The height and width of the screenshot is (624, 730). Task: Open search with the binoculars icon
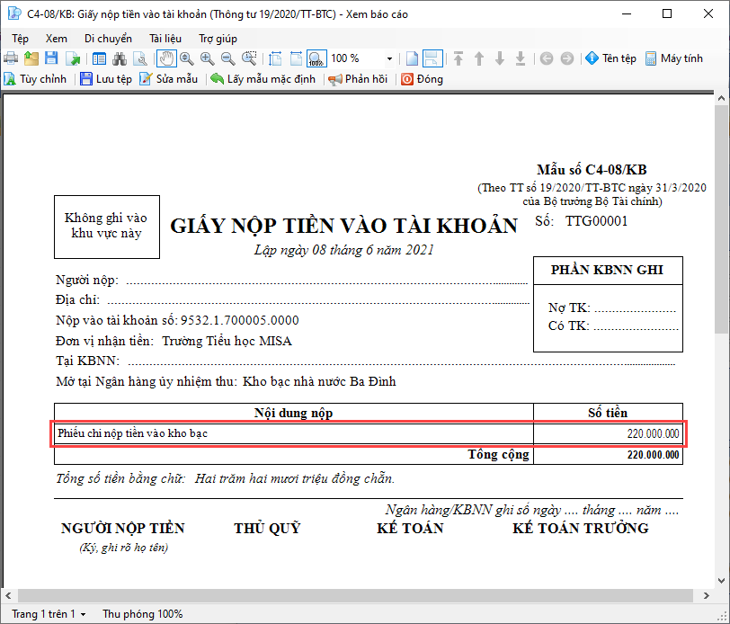click(x=119, y=58)
